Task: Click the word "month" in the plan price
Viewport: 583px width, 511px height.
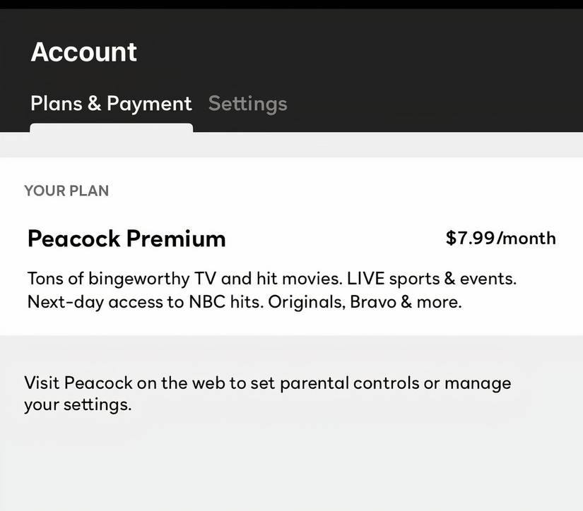Action: (529, 239)
